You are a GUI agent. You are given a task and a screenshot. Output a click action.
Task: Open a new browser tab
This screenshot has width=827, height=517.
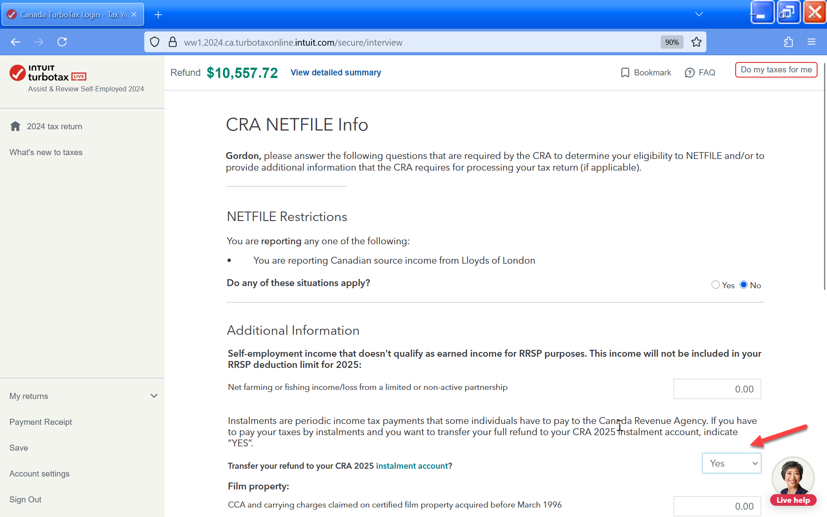[x=158, y=15]
